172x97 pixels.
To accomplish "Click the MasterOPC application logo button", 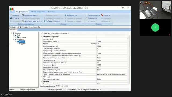I will [12, 9].
